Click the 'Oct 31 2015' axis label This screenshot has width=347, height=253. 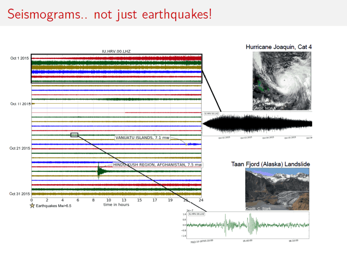tap(19, 194)
